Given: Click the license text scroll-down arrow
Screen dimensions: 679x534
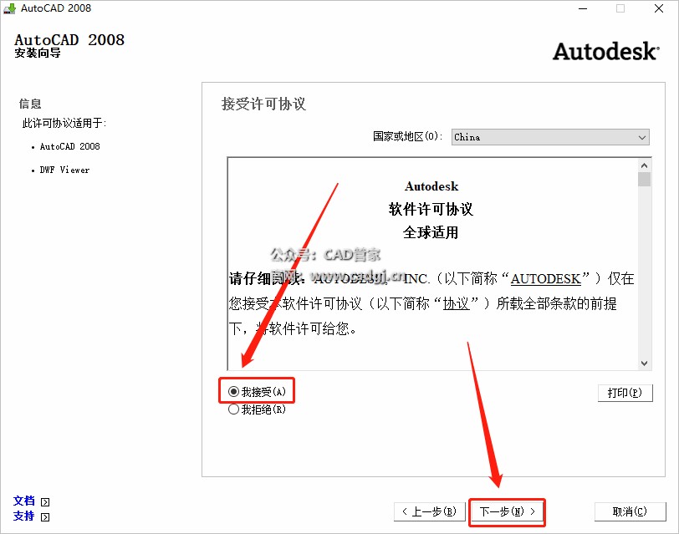Looking at the screenshot, I should (644, 363).
